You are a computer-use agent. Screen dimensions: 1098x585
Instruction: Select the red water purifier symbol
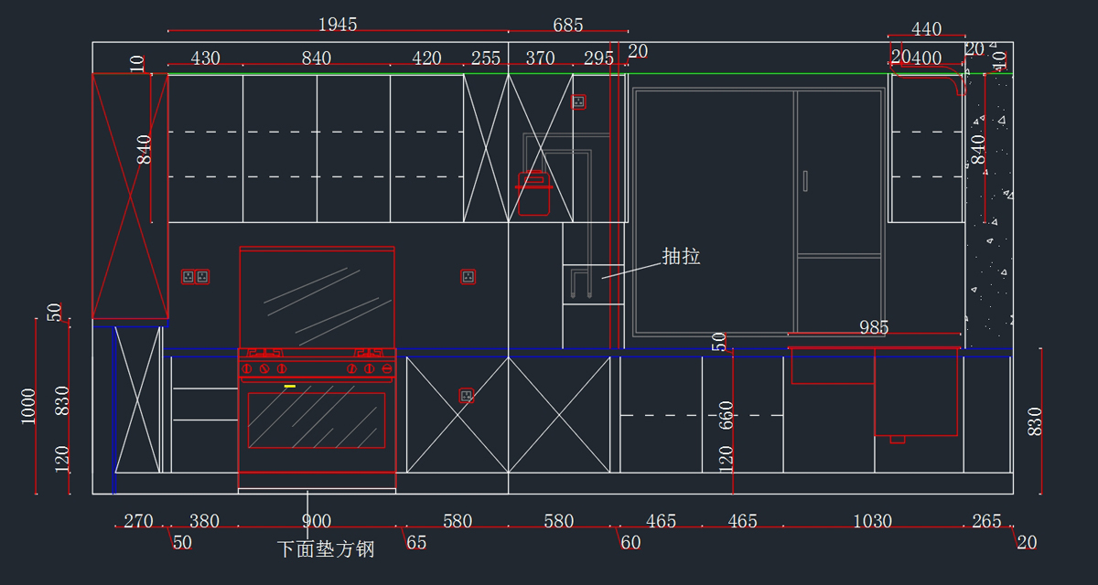tap(533, 194)
